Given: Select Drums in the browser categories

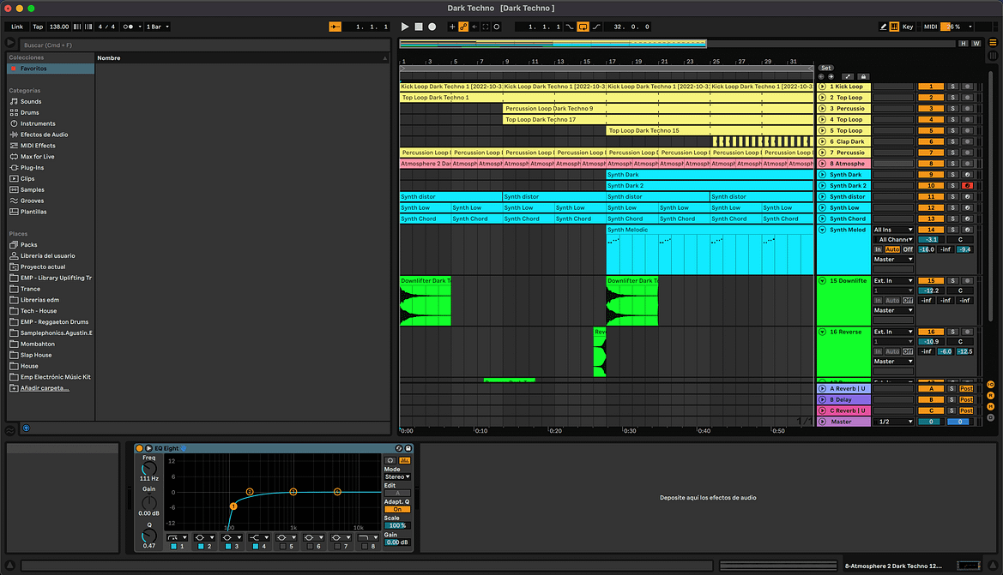Looking at the screenshot, I should pyautogui.click(x=30, y=112).
